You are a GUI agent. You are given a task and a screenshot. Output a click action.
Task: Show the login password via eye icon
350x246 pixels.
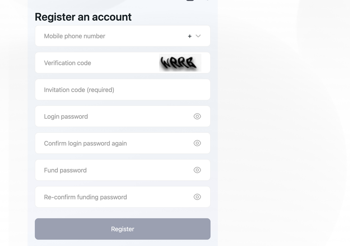click(197, 116)
